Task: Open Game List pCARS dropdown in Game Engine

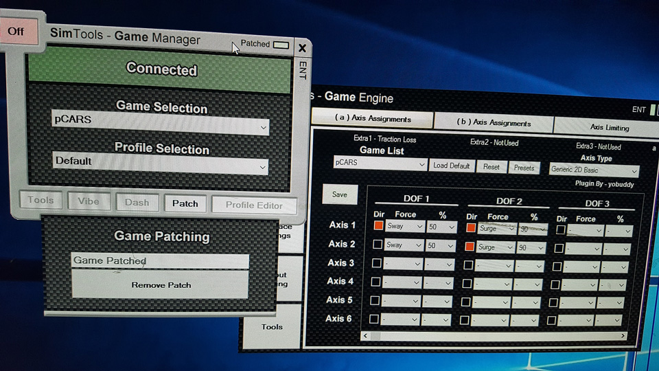Action: 380,164
